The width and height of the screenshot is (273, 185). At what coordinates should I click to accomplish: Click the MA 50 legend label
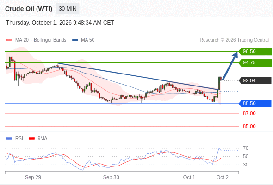coord(88,40)
